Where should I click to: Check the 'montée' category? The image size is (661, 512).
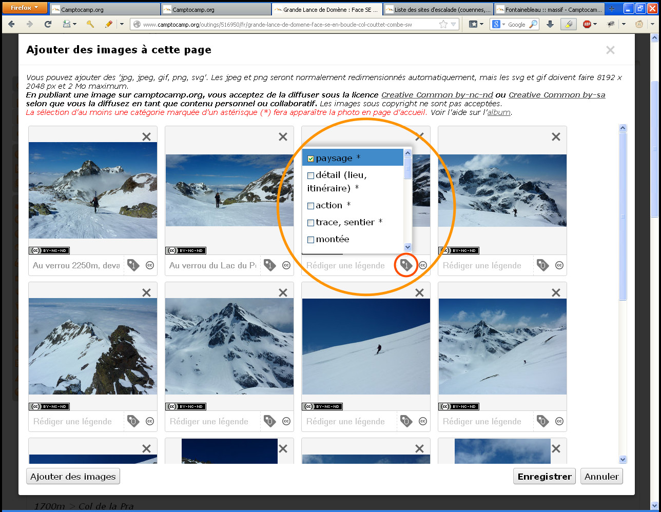pyautogui.click(x=310, y=240)
